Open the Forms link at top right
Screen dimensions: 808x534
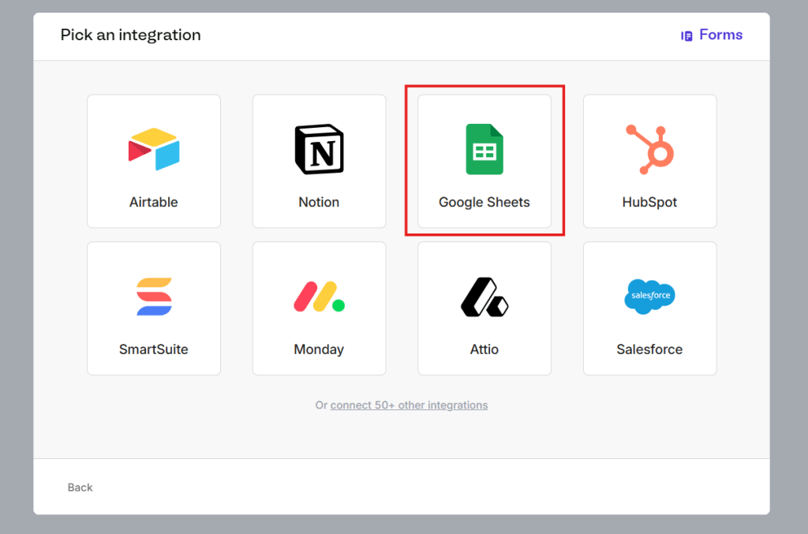[720, 35]
